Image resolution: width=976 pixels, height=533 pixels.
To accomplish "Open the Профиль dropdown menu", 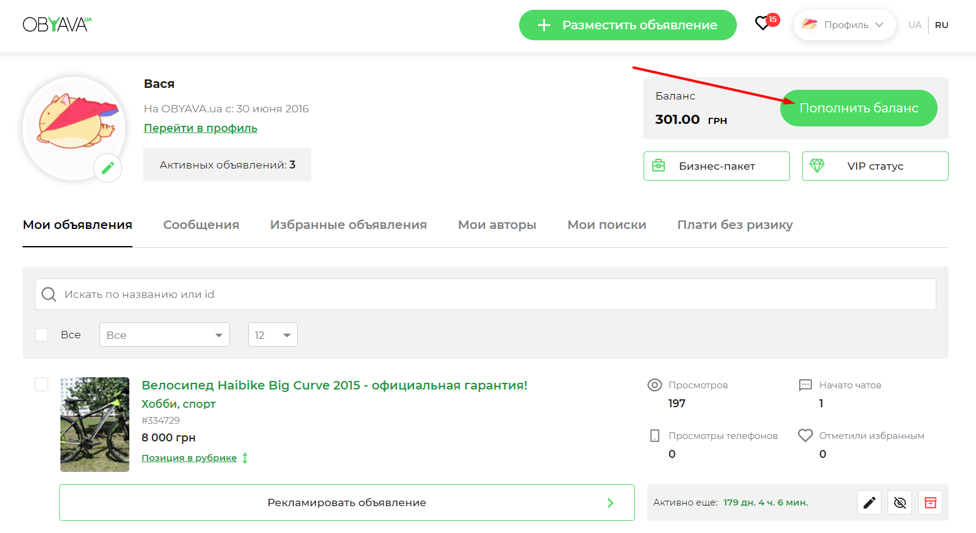I will coord(845,25).
